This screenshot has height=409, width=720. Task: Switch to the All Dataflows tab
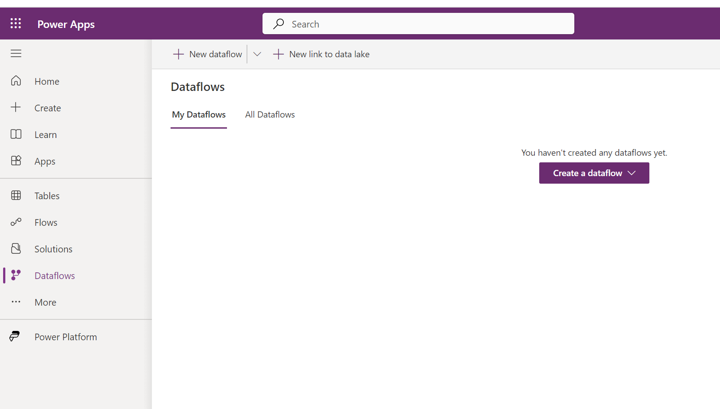pyautogui.click(x=270, y=114)
